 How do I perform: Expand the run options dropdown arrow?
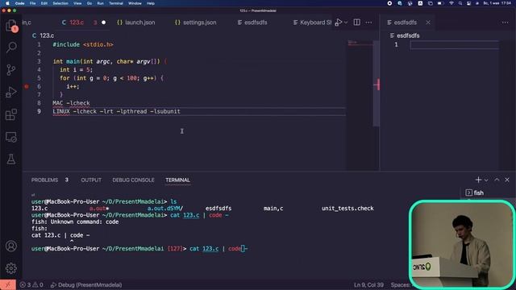pyautogui.click(x=346, y=23)
